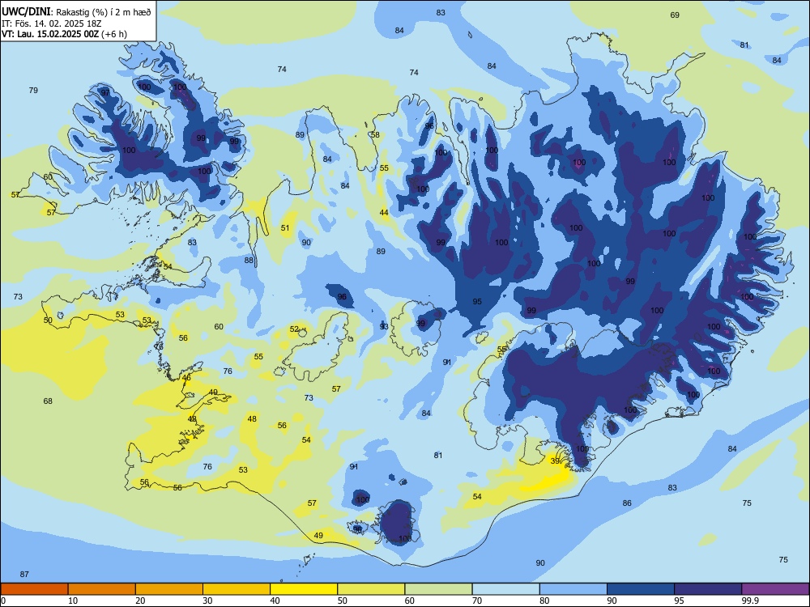Click the '40' legend tick label
The width and height of the screenshot is (810, 607).
tap(275, 601)
